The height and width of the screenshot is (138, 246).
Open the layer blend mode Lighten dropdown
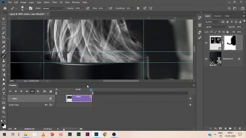[x=216, y=27]
